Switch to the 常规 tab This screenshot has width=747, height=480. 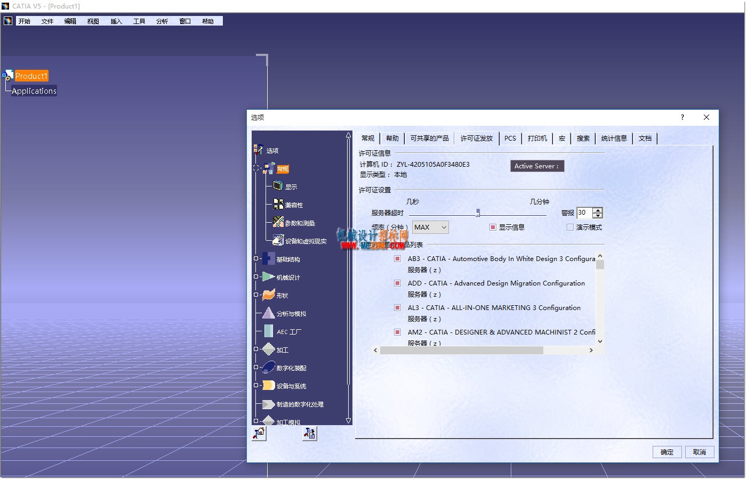pos(368,138)
